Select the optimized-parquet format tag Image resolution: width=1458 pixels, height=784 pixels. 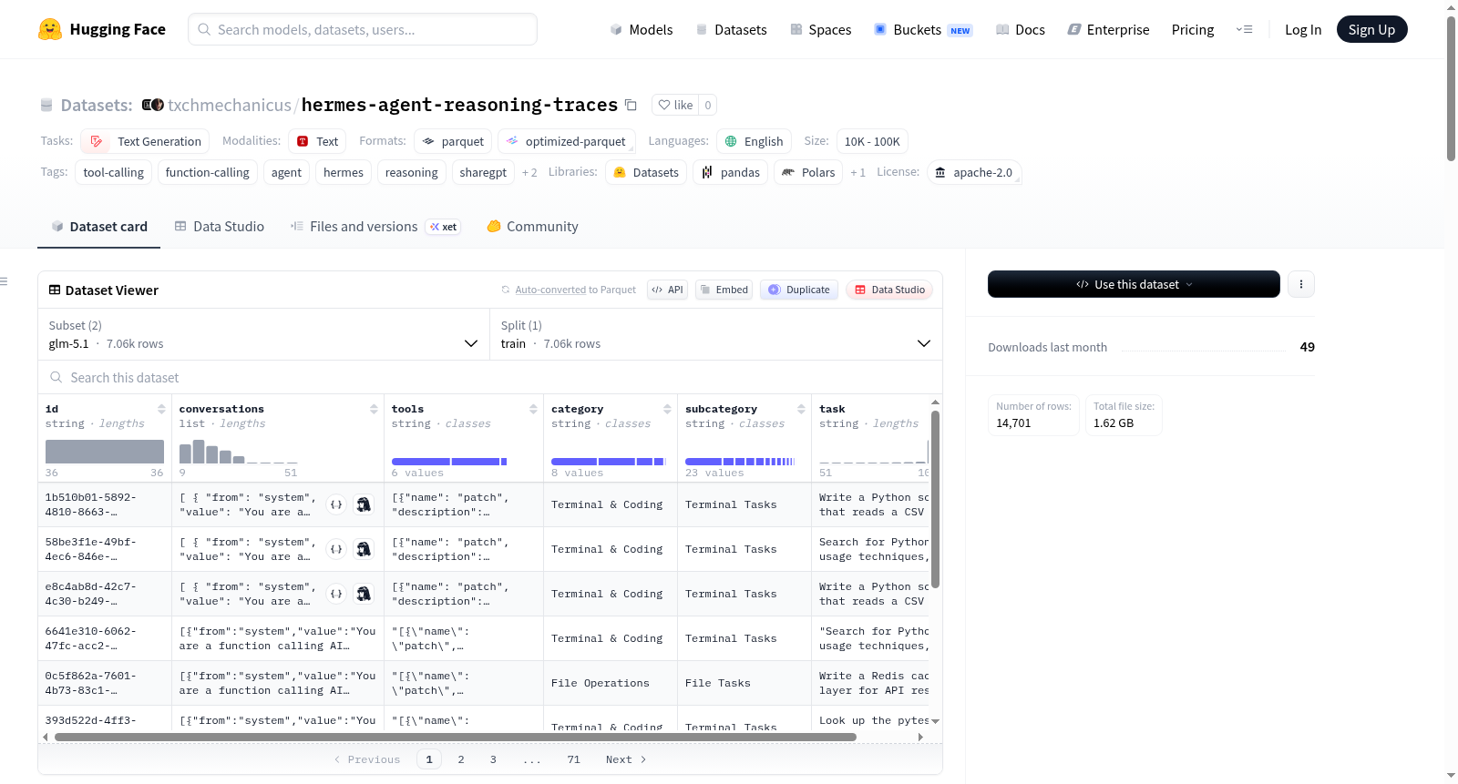click(x=567, y=141)
